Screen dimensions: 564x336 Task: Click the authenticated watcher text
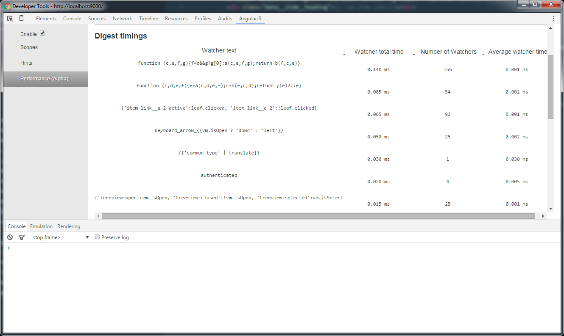(x=219, y=175)
